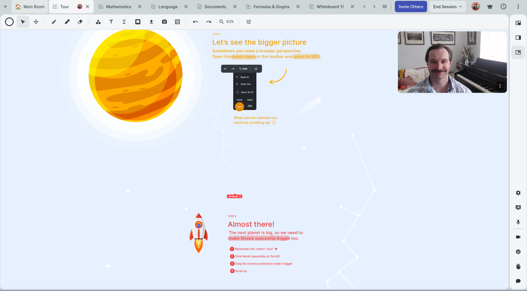Start screen sharing
The height and width of the screenshot is (291, 527).
click(518, 208)
